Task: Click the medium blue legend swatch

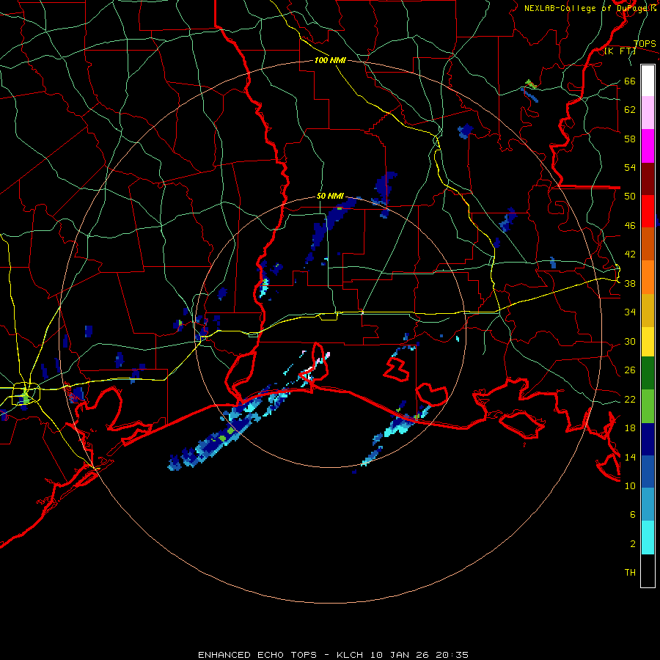Action: [648, 472]
